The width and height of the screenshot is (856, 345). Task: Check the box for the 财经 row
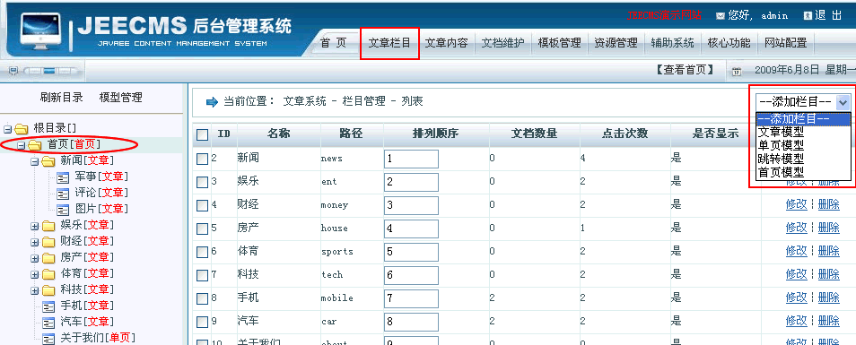pyautogui.click(x=202, y=205)
